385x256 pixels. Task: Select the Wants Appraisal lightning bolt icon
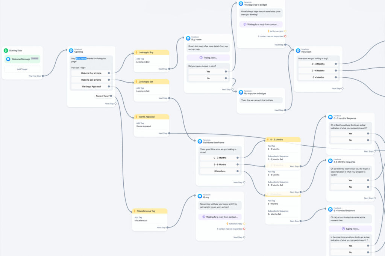click(136, 117)
